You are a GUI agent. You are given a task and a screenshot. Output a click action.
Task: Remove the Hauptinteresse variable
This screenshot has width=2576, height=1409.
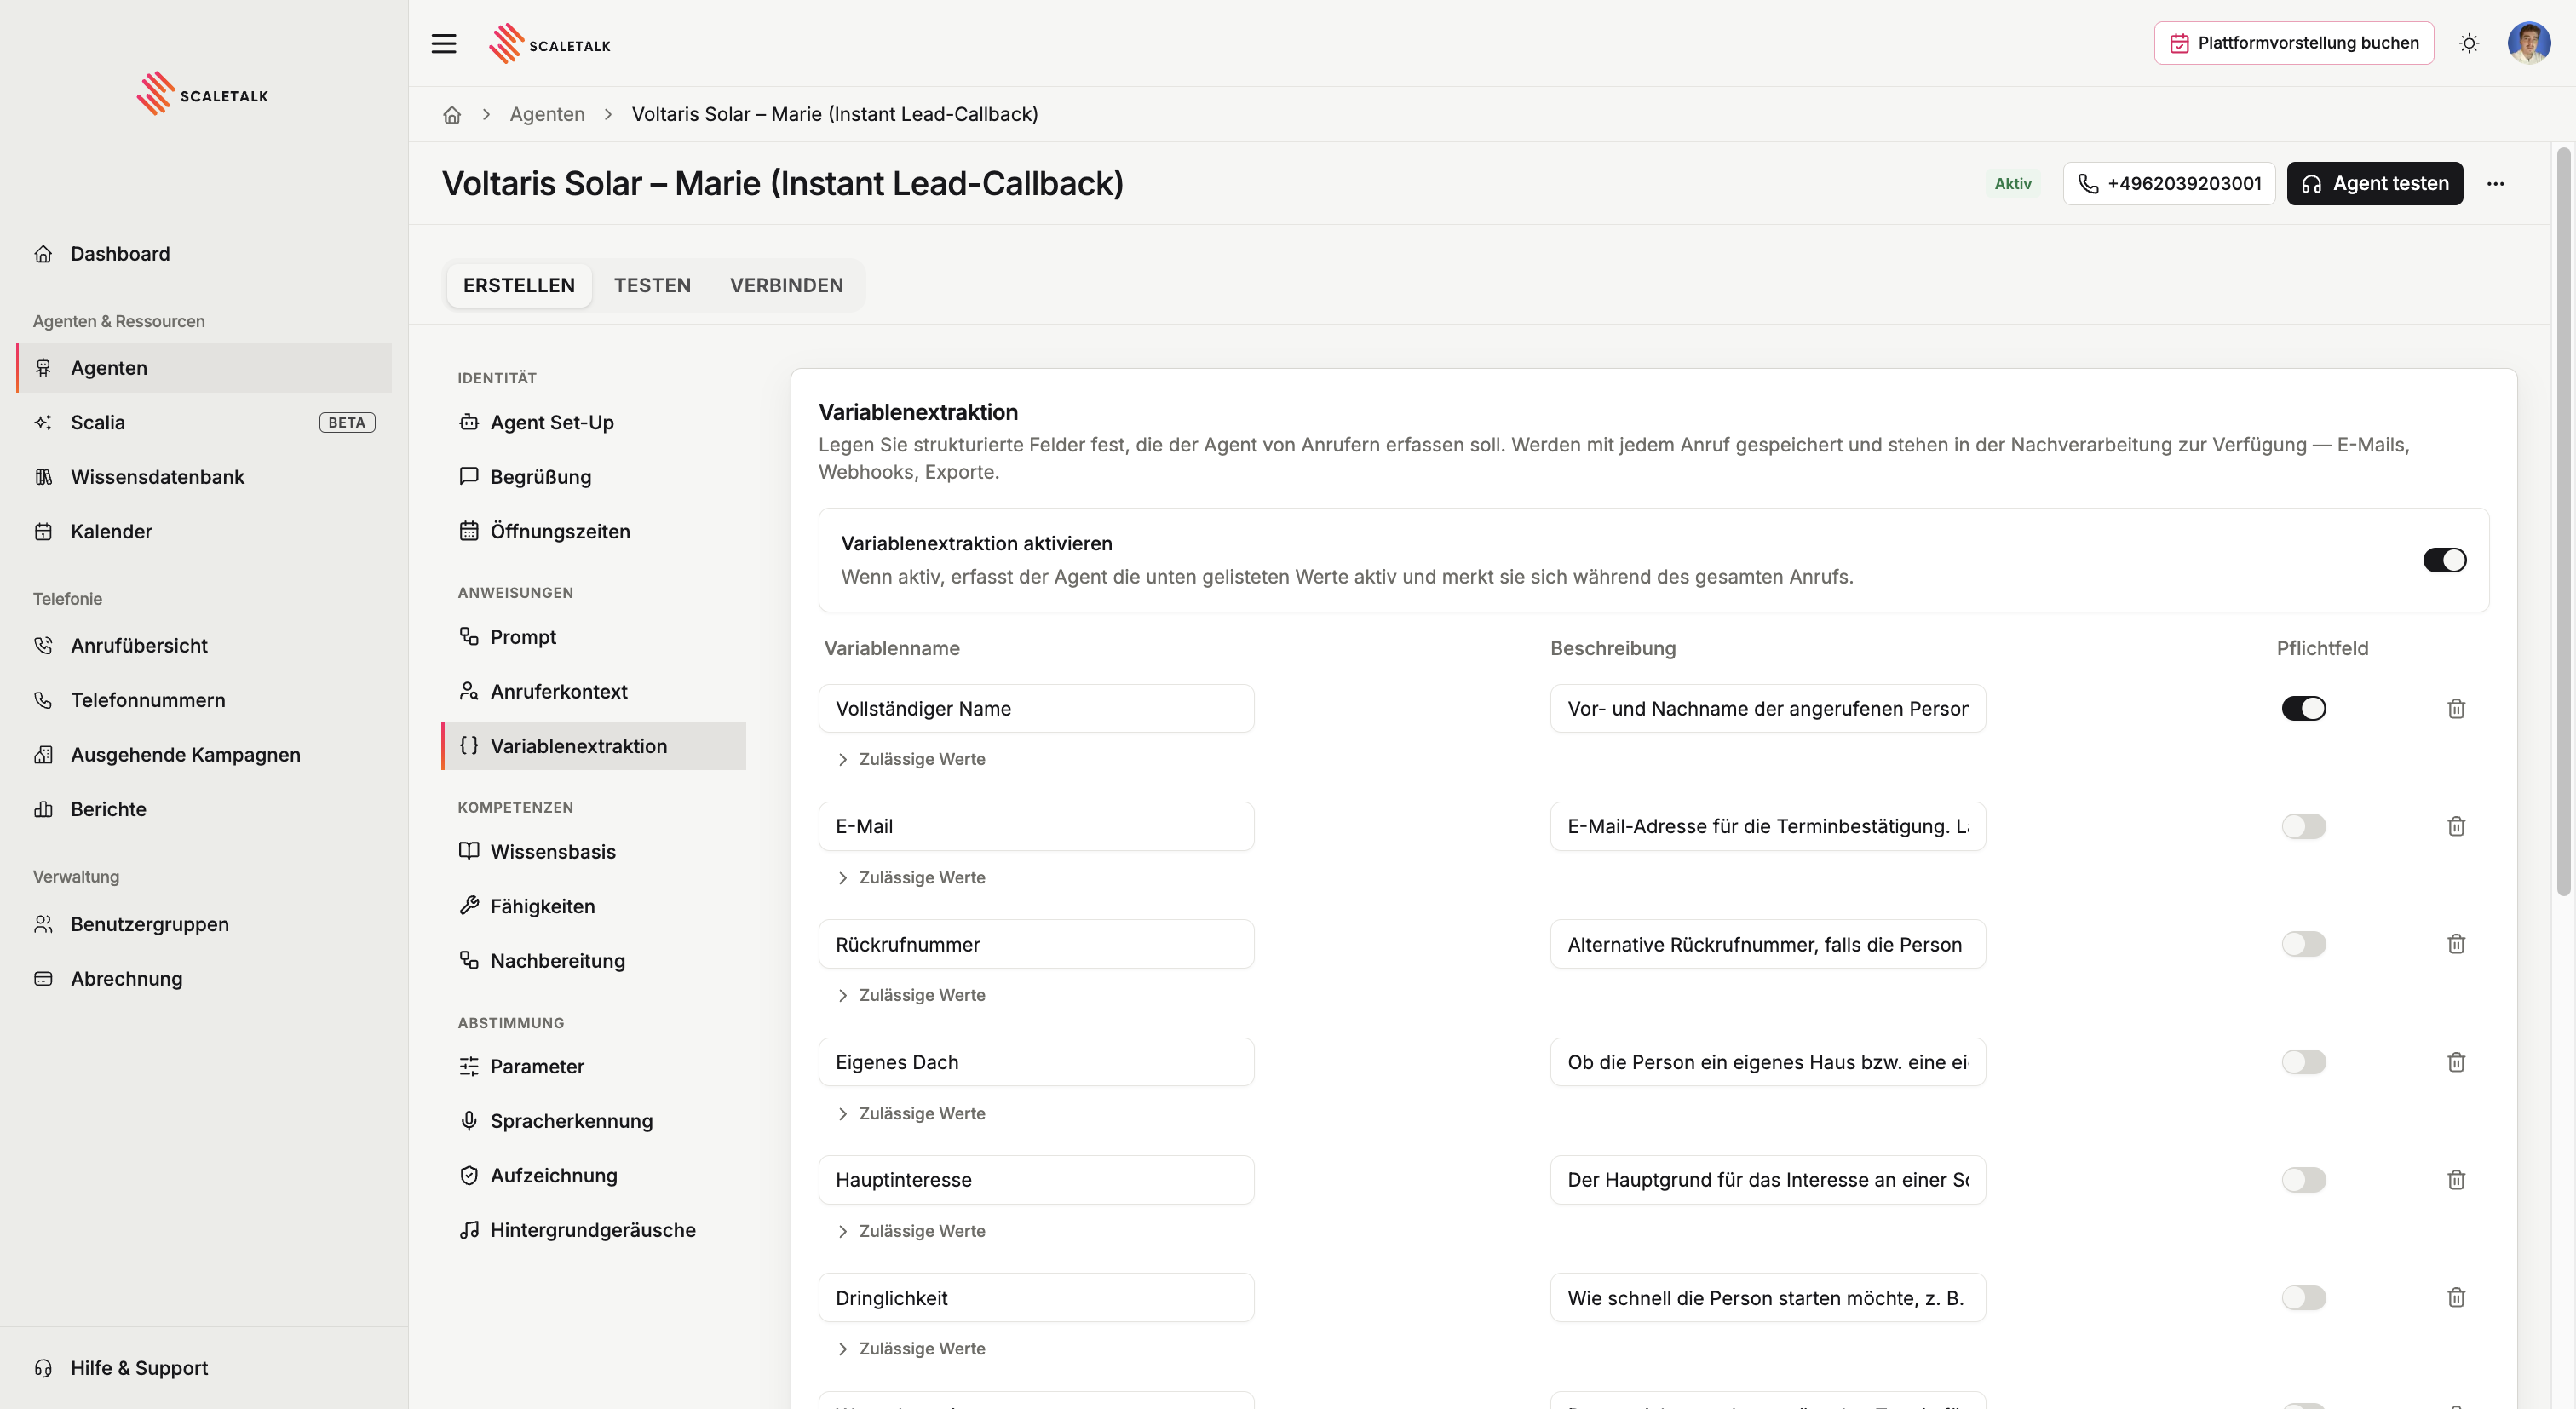tap(2456, 1180)
